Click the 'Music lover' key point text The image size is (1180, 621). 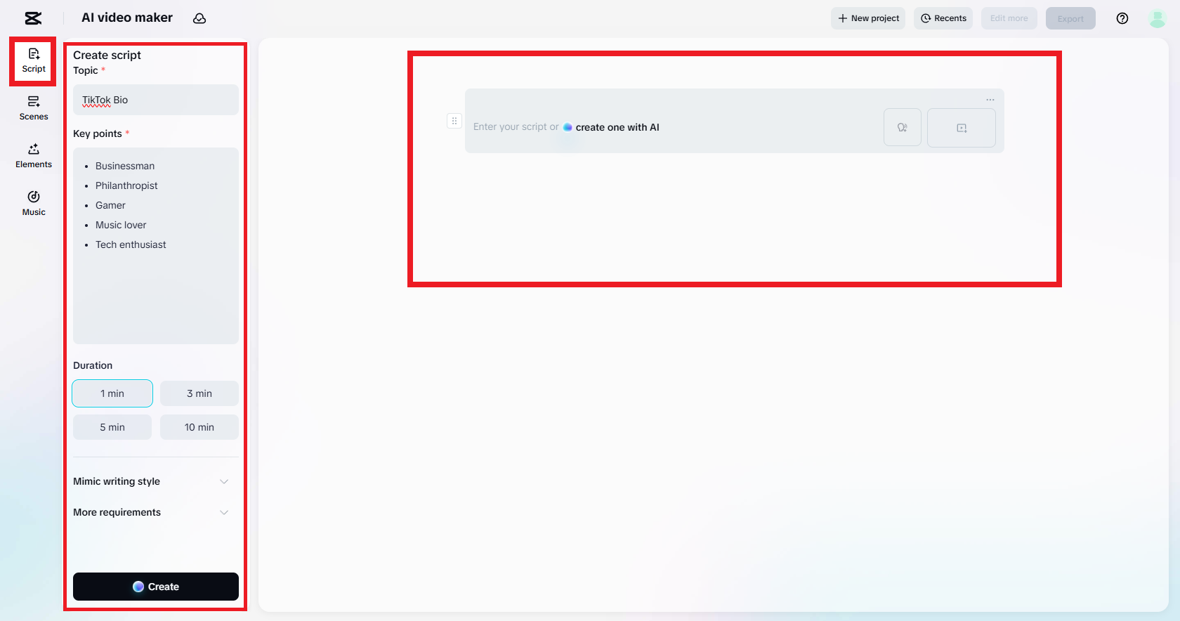tap(121, 225)
